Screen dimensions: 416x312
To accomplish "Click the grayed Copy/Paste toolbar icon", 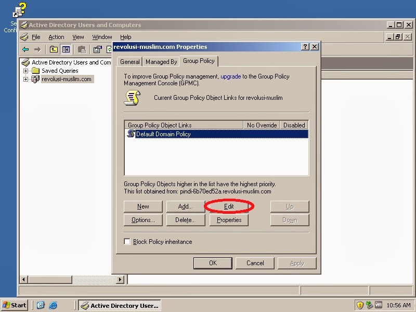I will pyautogui.click(x=82, y=49).
